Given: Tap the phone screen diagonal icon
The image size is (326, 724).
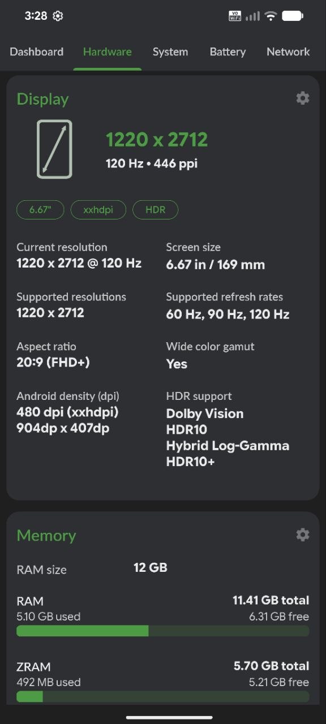Looking at the screenshot, I should 54,149.
